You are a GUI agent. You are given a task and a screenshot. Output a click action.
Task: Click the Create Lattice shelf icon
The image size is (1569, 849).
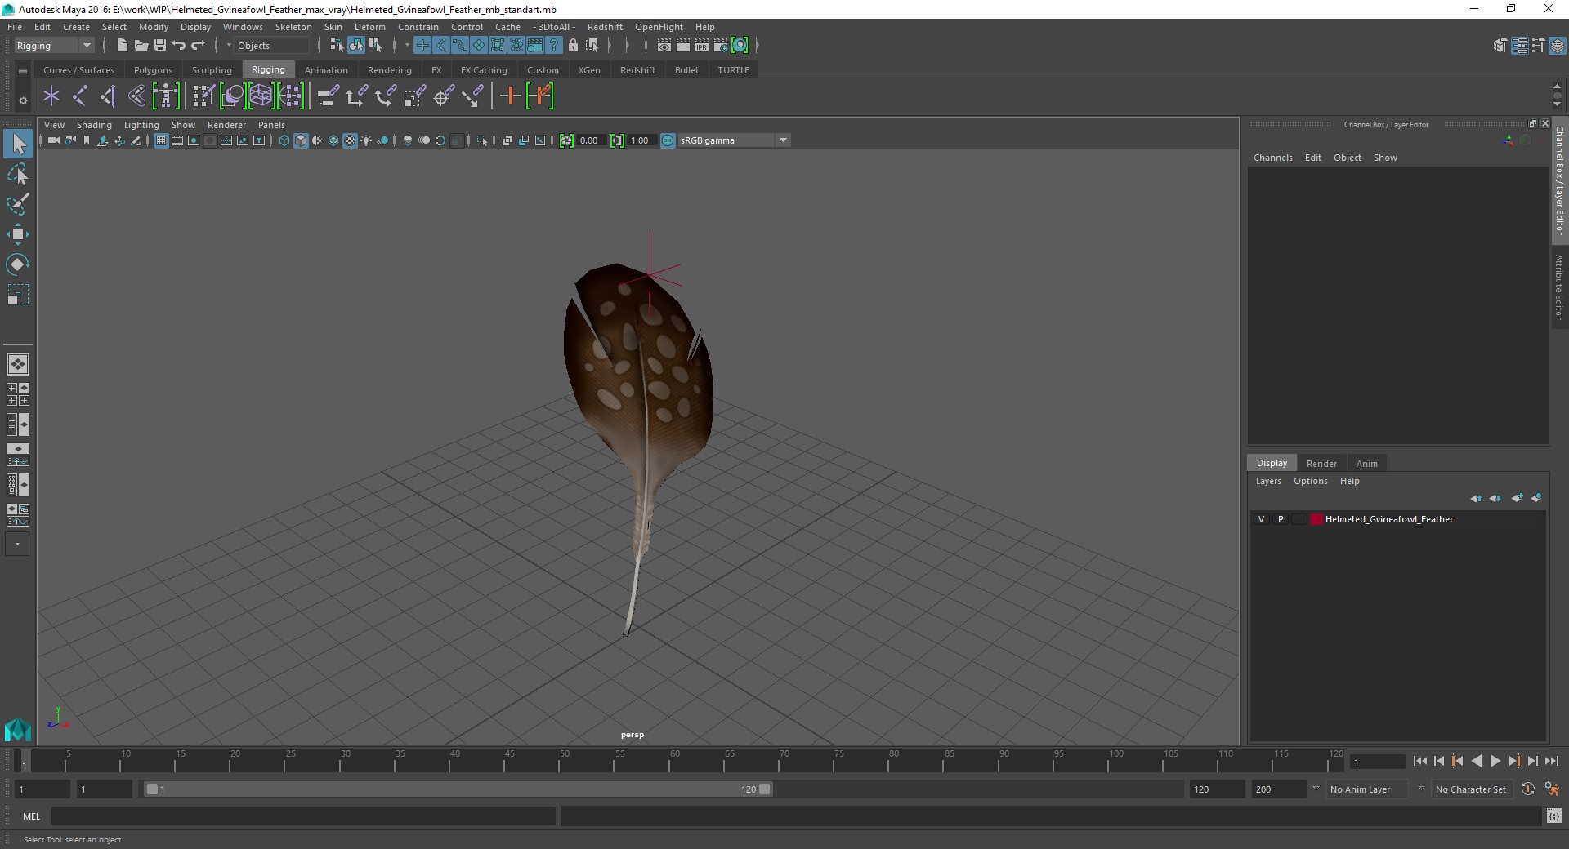pos(261,96)
